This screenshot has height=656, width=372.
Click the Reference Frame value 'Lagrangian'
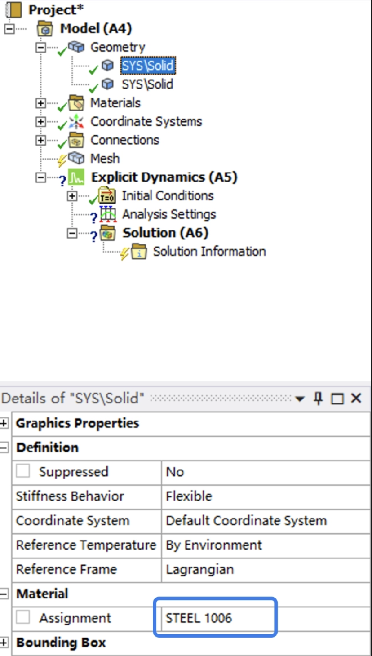click(266, 569)
